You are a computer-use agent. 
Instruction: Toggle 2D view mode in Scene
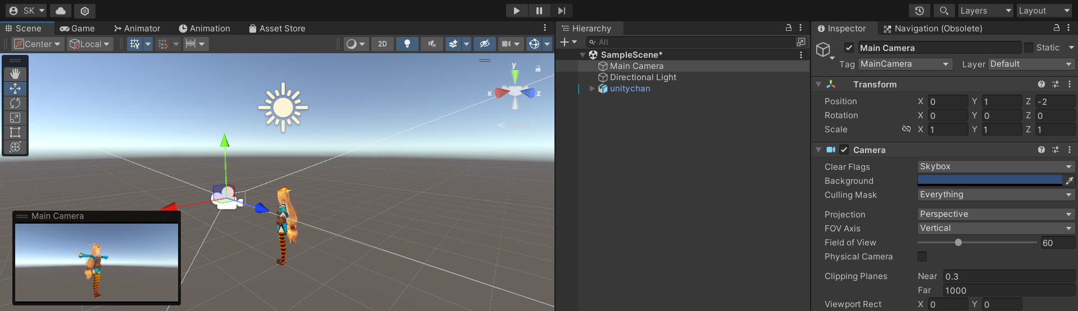pyautogui.click(x=383, y=44)
